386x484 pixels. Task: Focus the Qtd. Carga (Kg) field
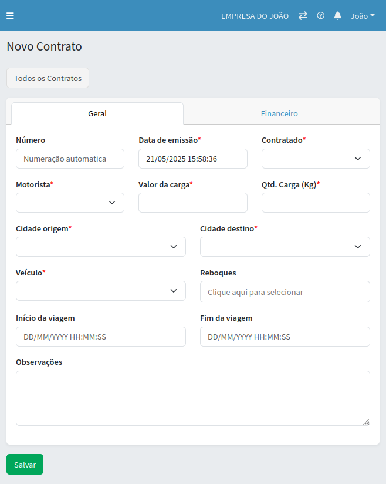[316, 203]
